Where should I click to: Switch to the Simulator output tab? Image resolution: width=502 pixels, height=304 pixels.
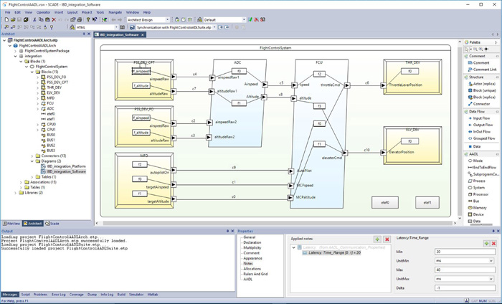[136, 295]
